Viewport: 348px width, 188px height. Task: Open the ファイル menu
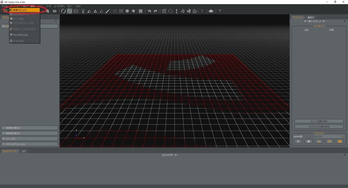(4, 6)
